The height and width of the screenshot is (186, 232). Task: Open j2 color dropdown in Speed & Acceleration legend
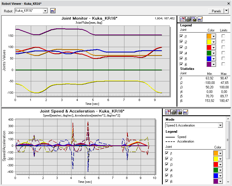220,159
